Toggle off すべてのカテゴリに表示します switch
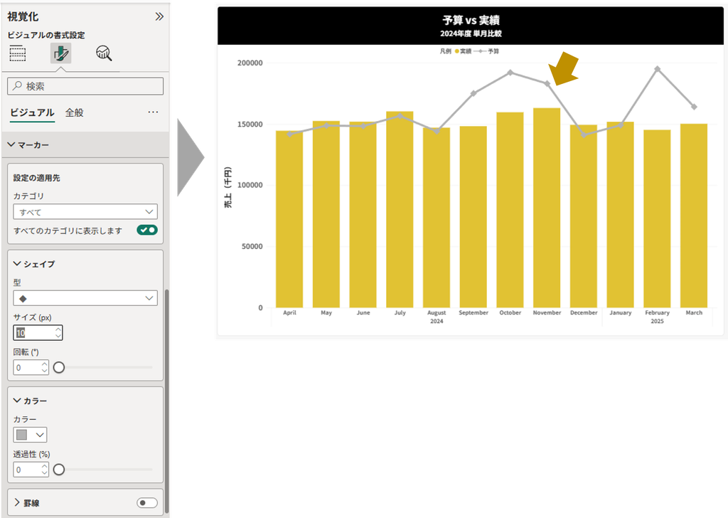Screen dimensions: 728x518 pyautogui.click(x=147, y=230)
